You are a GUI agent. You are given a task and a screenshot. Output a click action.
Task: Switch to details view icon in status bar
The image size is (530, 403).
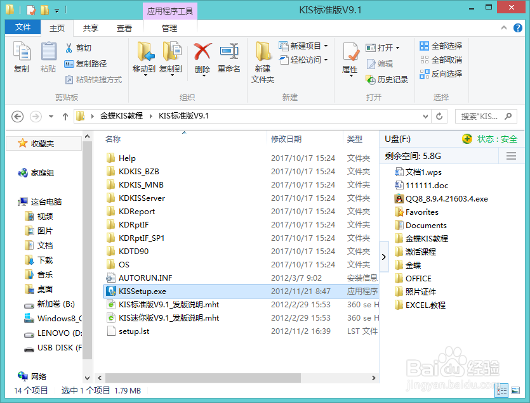501,390
